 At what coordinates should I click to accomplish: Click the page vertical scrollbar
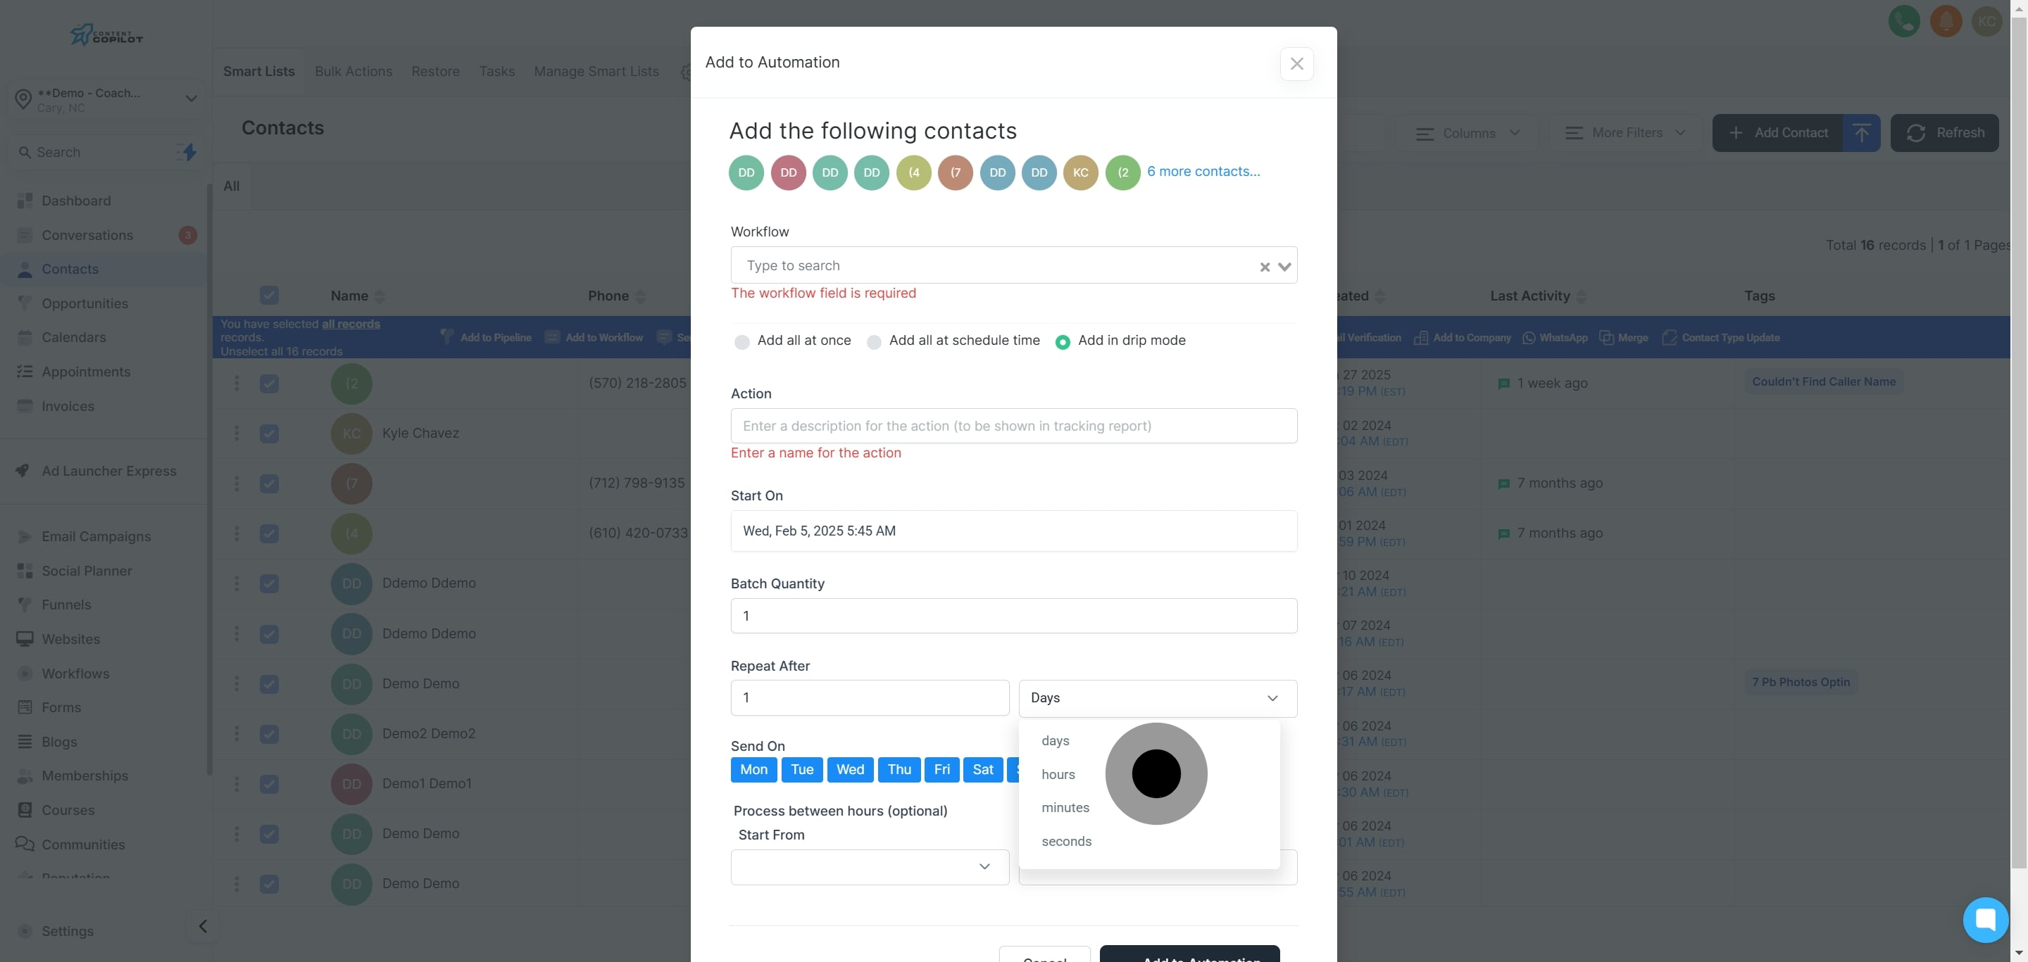point(2019,472)
